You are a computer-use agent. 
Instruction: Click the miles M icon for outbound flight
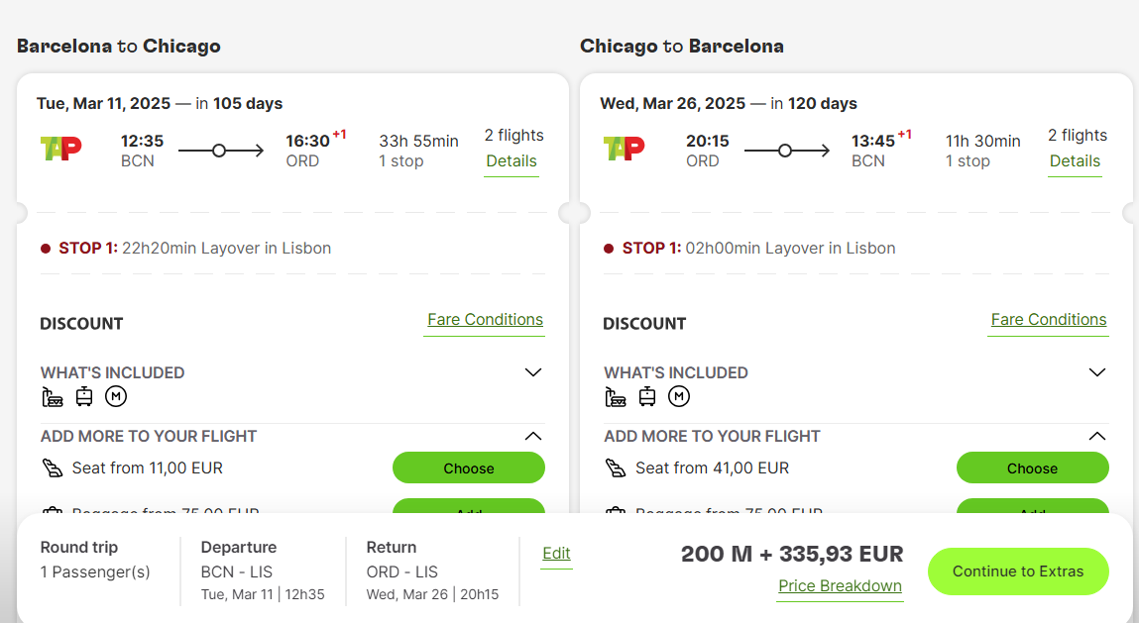116,396
